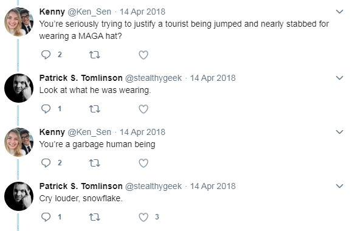Retweet 'You're a garbage human being' tweet
This screenshot has width=355, height=231.
94,163
